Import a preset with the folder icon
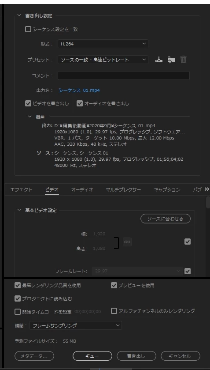The width and height of the screenshot is (210, 370). pos(171,60)
